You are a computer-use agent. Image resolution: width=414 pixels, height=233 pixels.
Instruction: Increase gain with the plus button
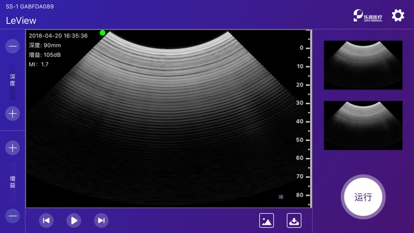tap(13, 148)
